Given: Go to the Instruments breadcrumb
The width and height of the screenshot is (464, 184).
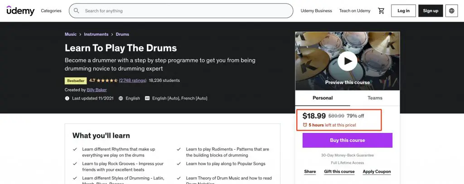Looking at the screenshot, I should coord(96,34).
